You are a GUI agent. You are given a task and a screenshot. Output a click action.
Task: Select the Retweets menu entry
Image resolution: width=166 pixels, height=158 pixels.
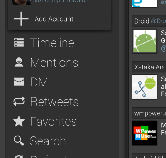click(x=54, y=102)
